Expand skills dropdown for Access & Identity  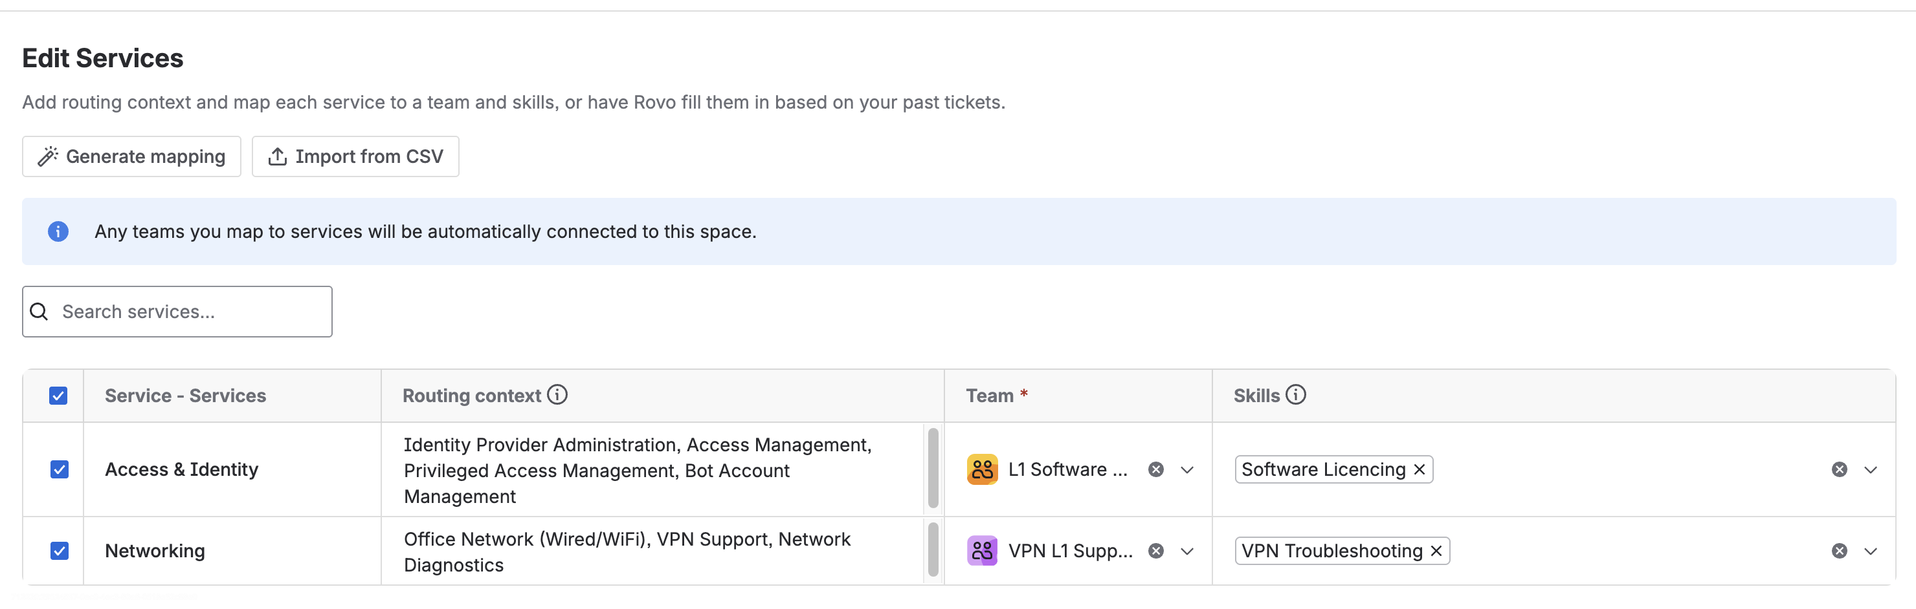pyautogui.click(x=1871, y=470)
